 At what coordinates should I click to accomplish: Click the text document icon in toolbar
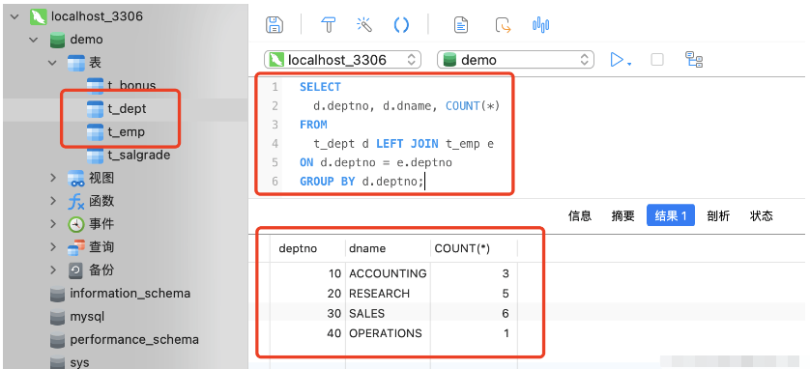[x=461, y=24]
